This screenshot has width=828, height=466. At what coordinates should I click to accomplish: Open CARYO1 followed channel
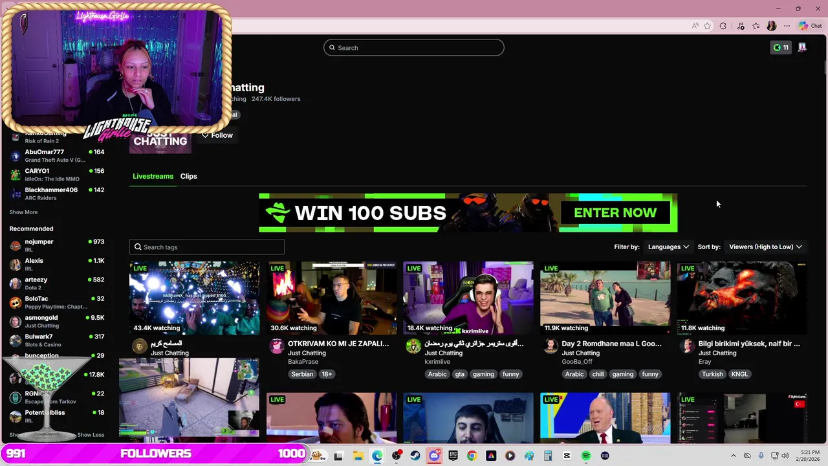(57, 175)
